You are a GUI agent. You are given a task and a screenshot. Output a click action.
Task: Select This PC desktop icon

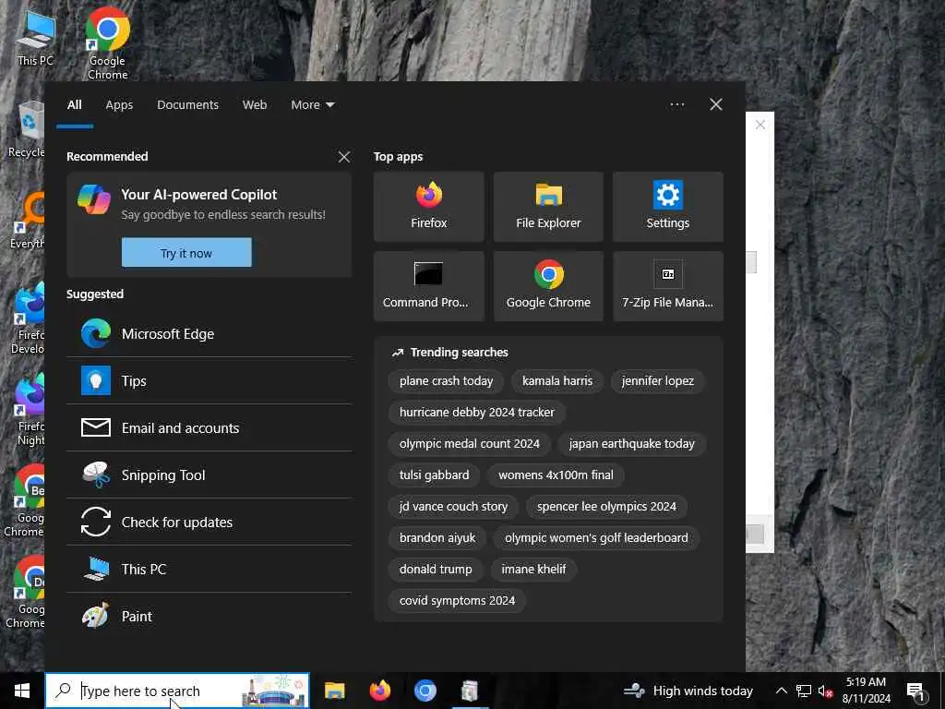[36, 37]
